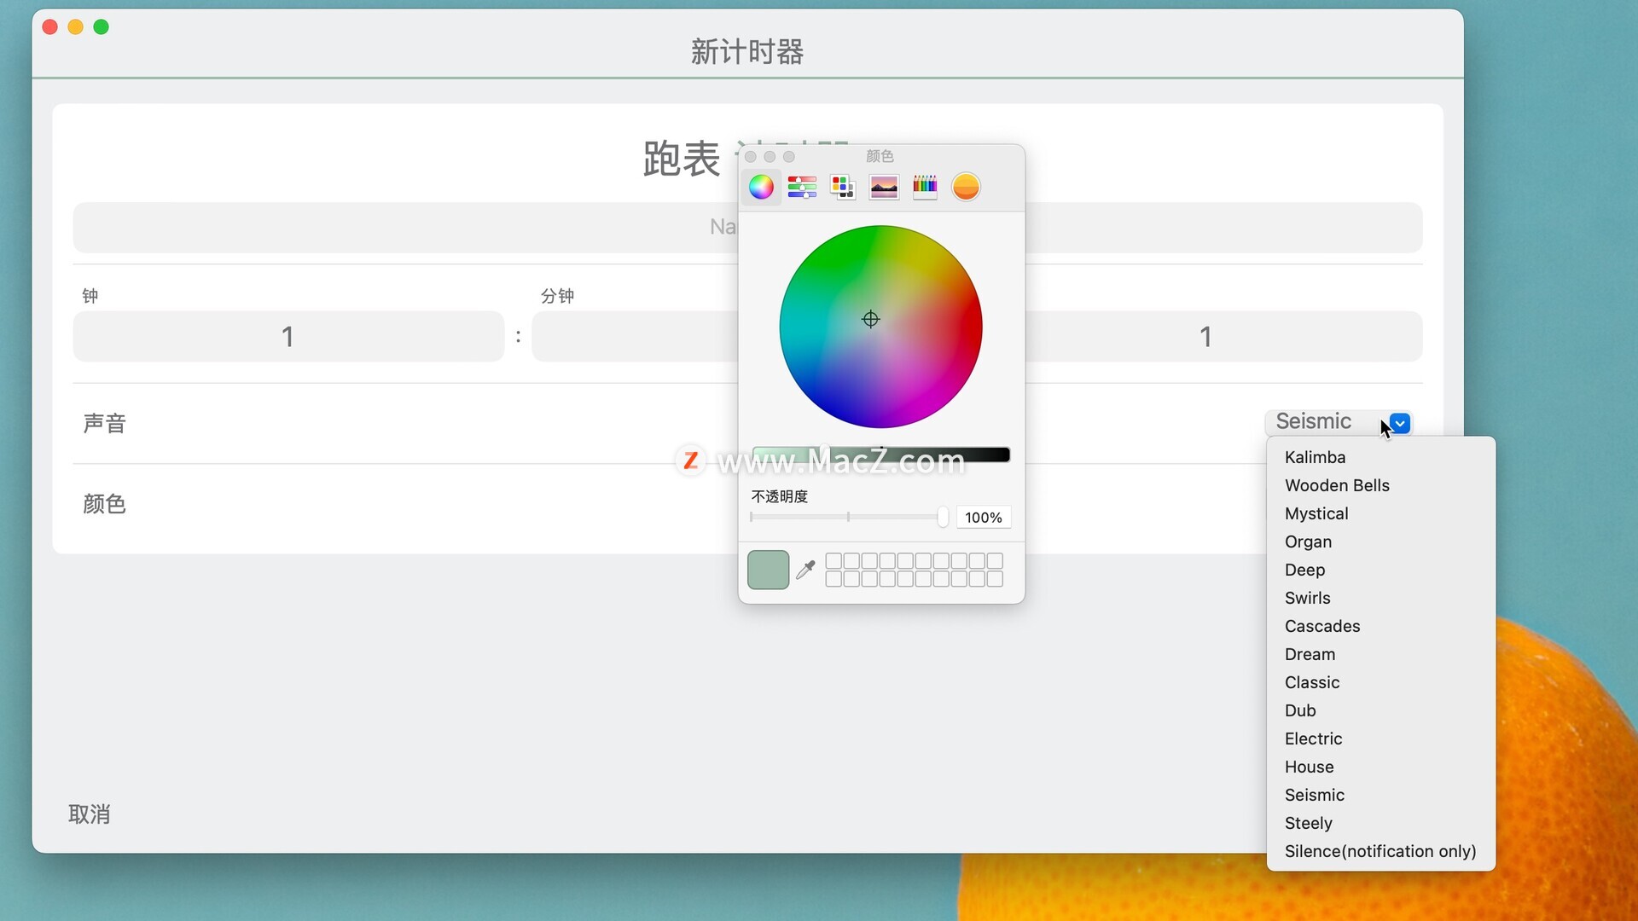Maximize the 新计时器 window with green button
Screen dimensions: 1638x921
[102, 27]
